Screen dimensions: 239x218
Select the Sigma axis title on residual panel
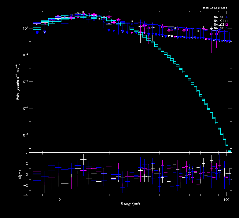(x=20, y=174)
